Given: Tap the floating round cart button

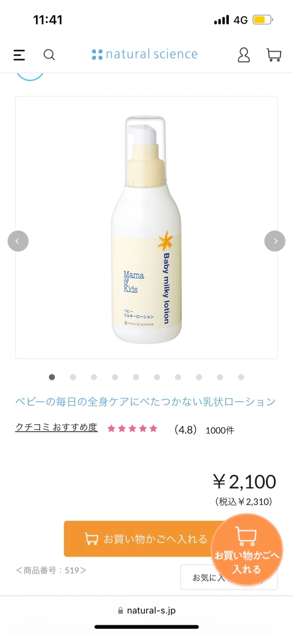Looking at the screenshot, I should pos(247,549).
